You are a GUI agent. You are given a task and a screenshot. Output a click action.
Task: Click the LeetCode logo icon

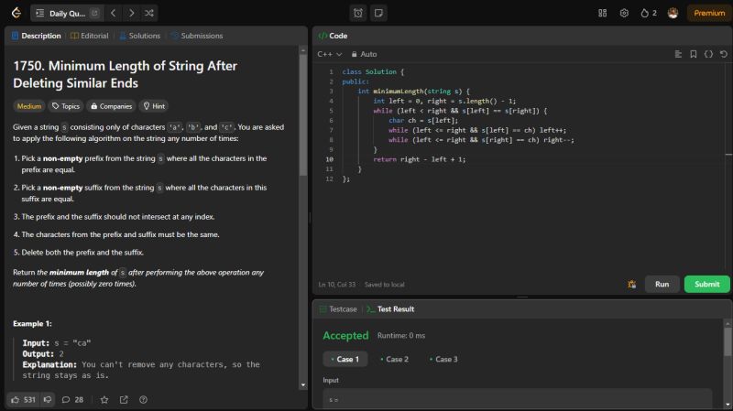point(14,13)
